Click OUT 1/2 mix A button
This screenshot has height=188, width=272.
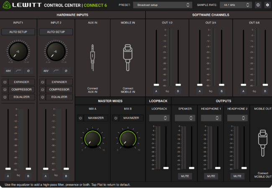tap(156, 91)
